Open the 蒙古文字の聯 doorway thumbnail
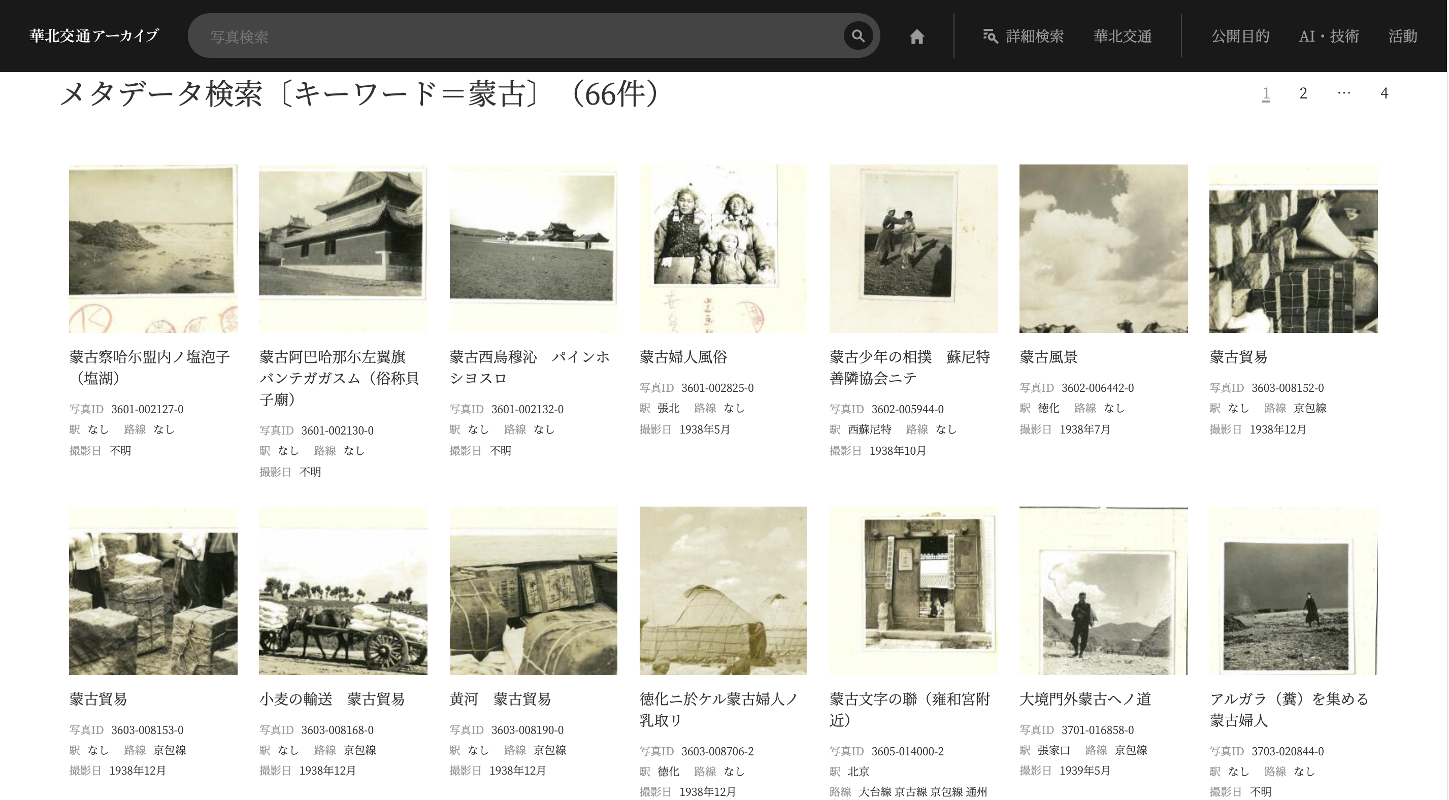Image resolution: width=1449 pixels, height=800 pixels. [x=913, y=590]
